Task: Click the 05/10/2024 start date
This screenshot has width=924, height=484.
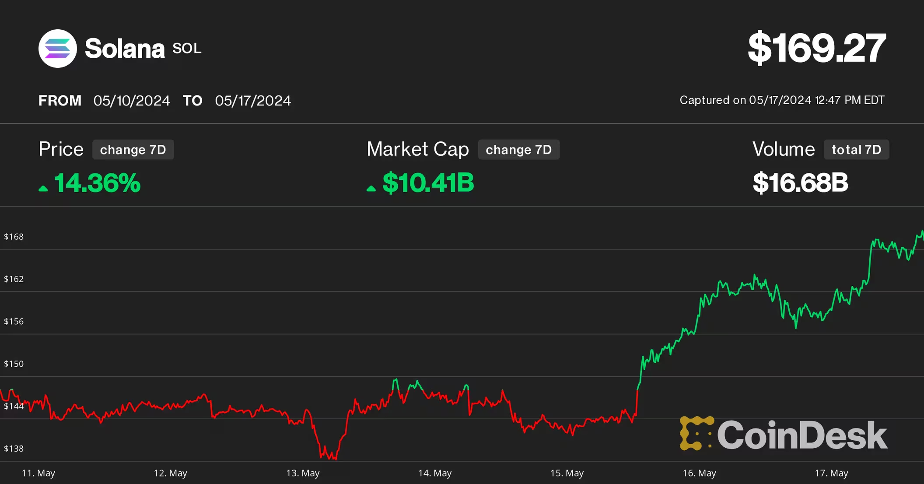Action: 131,101
